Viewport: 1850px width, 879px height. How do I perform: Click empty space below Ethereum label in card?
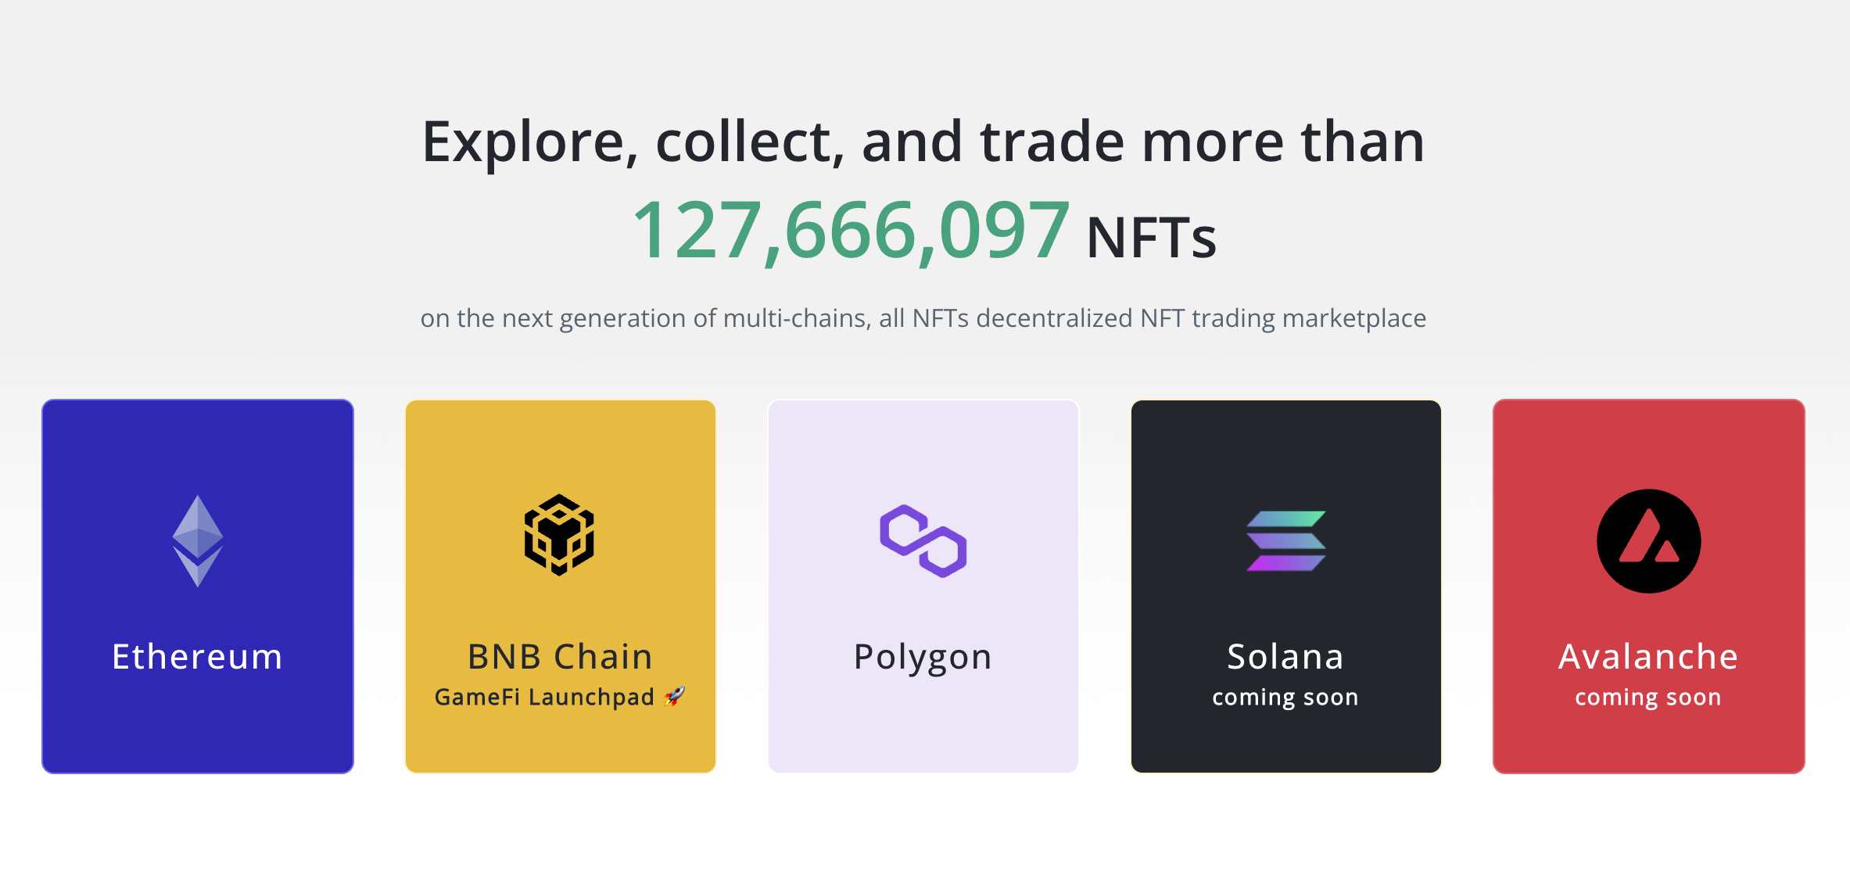197,727
